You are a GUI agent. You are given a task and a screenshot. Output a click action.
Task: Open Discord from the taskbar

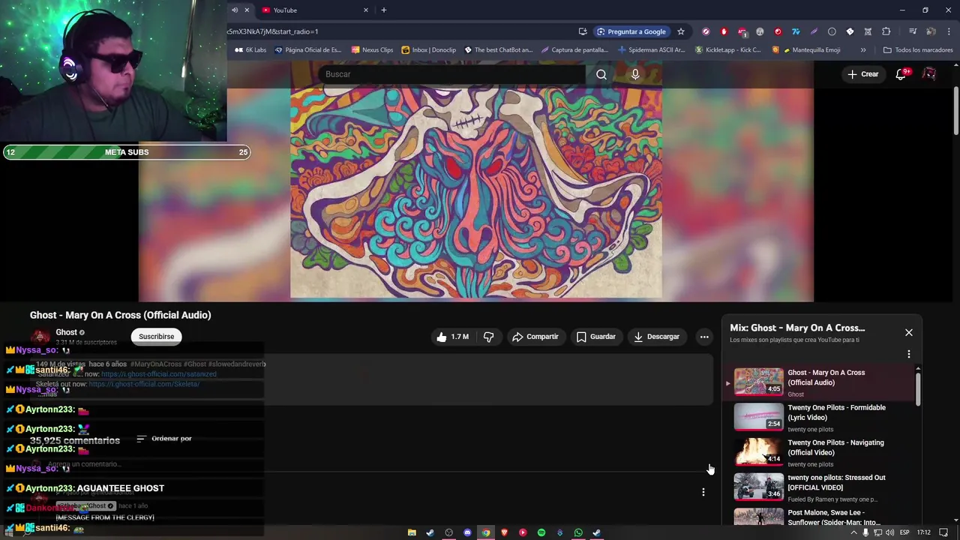tap(467, 532)
